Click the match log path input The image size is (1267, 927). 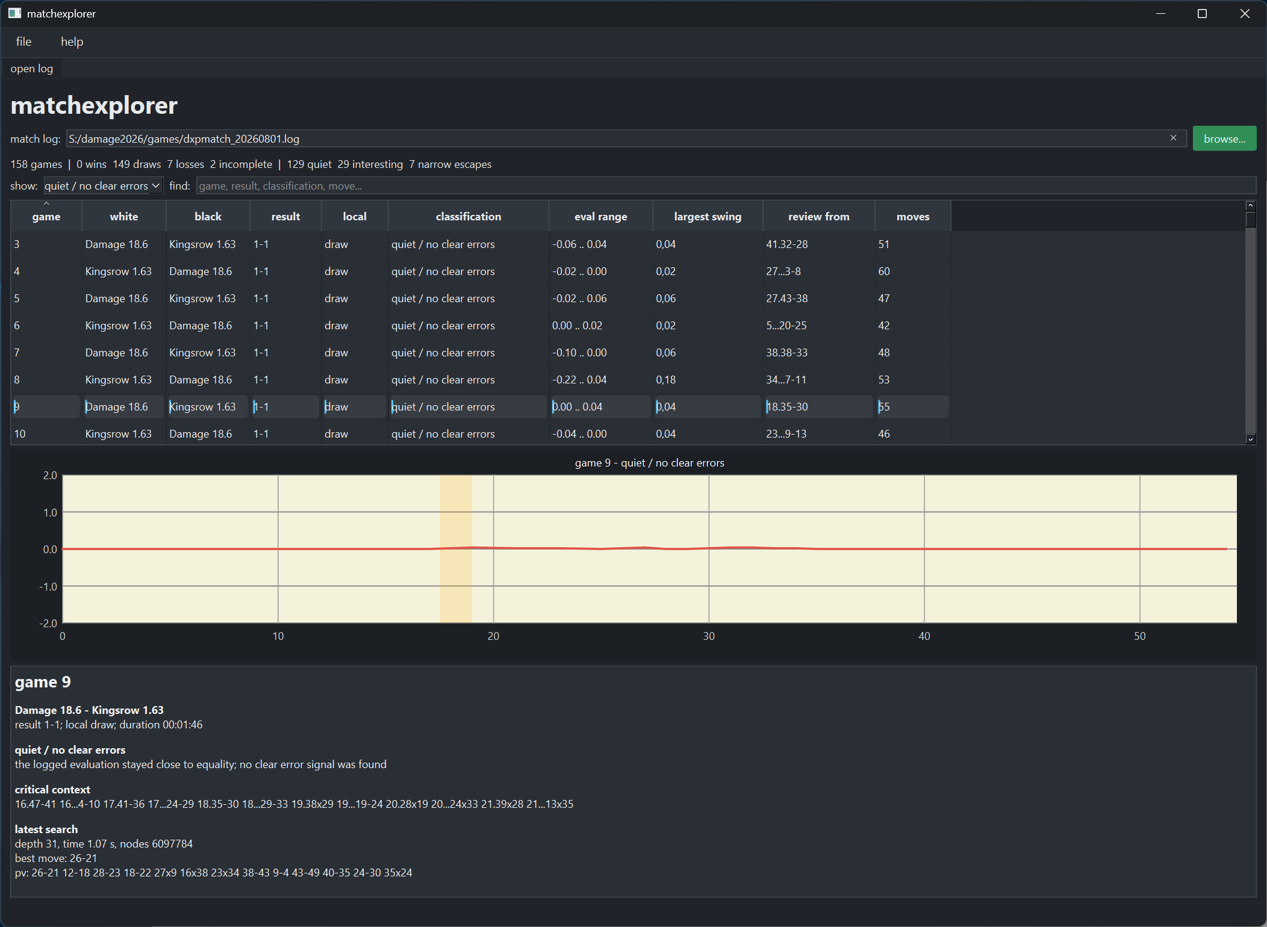point(617,138)
